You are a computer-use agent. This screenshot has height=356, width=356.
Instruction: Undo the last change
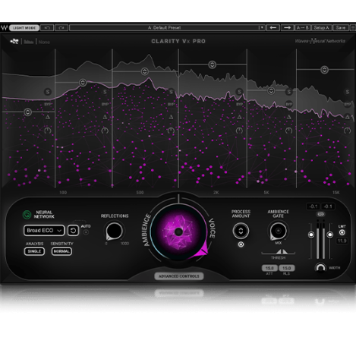pos(47,27)
